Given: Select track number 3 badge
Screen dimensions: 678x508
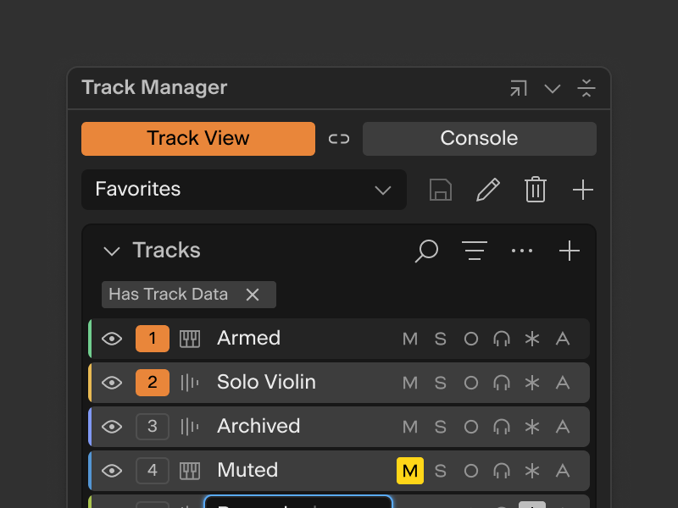Looking at the screenshot, I should coord(153,427).
